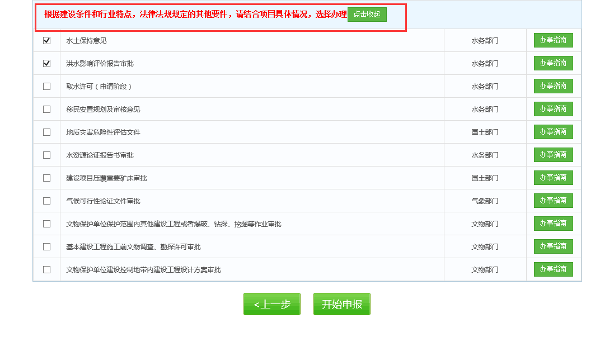Go back with <上一步 button
Viewport: 614px width, 342px height.
coord(272,304)
